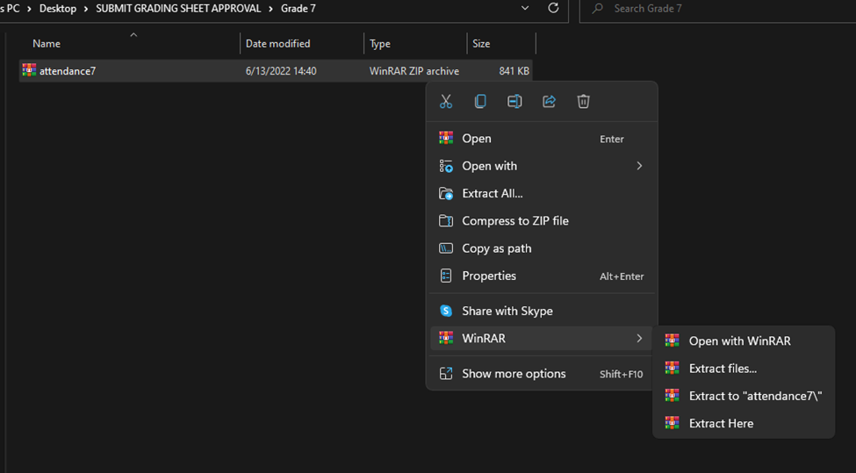Click the Copy icon in context menu

click(x=480, y=102)
